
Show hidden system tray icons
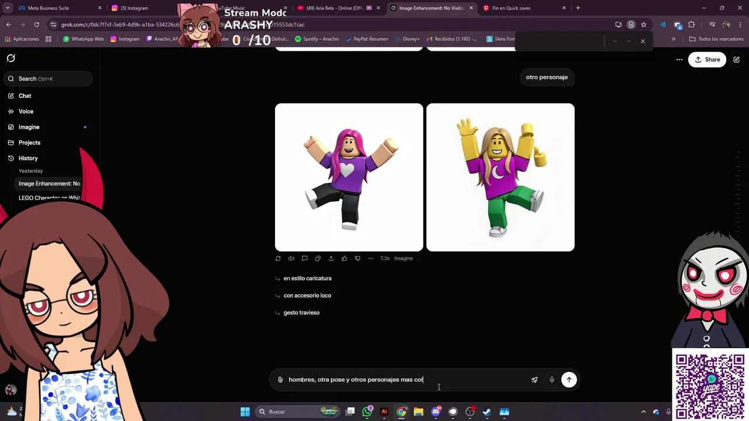(x=644, y=412)
